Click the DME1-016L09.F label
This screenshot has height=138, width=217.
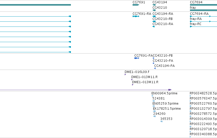137,72
